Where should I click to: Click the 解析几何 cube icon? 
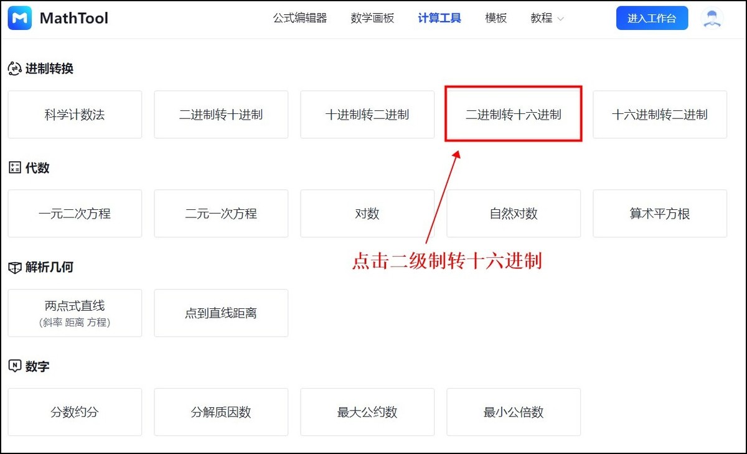(15, 268)
